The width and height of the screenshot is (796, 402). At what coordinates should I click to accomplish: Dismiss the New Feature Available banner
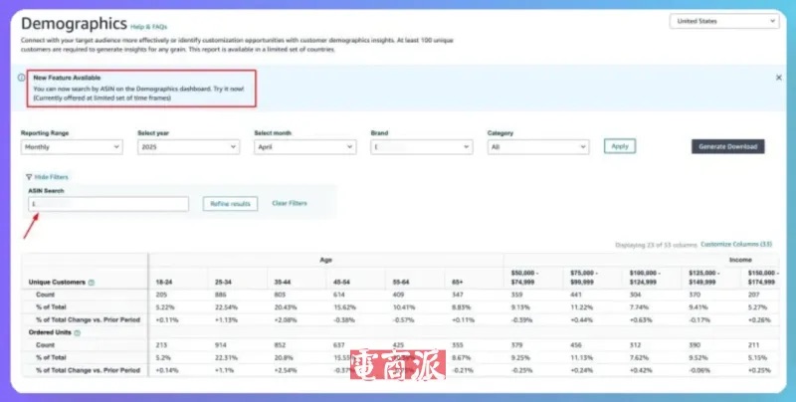pyautogui.click(x=779, y=78)
